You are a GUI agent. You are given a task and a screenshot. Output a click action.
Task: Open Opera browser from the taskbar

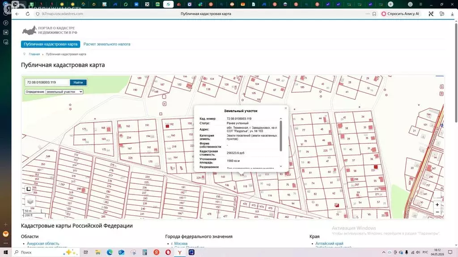(x=168, y=253)
